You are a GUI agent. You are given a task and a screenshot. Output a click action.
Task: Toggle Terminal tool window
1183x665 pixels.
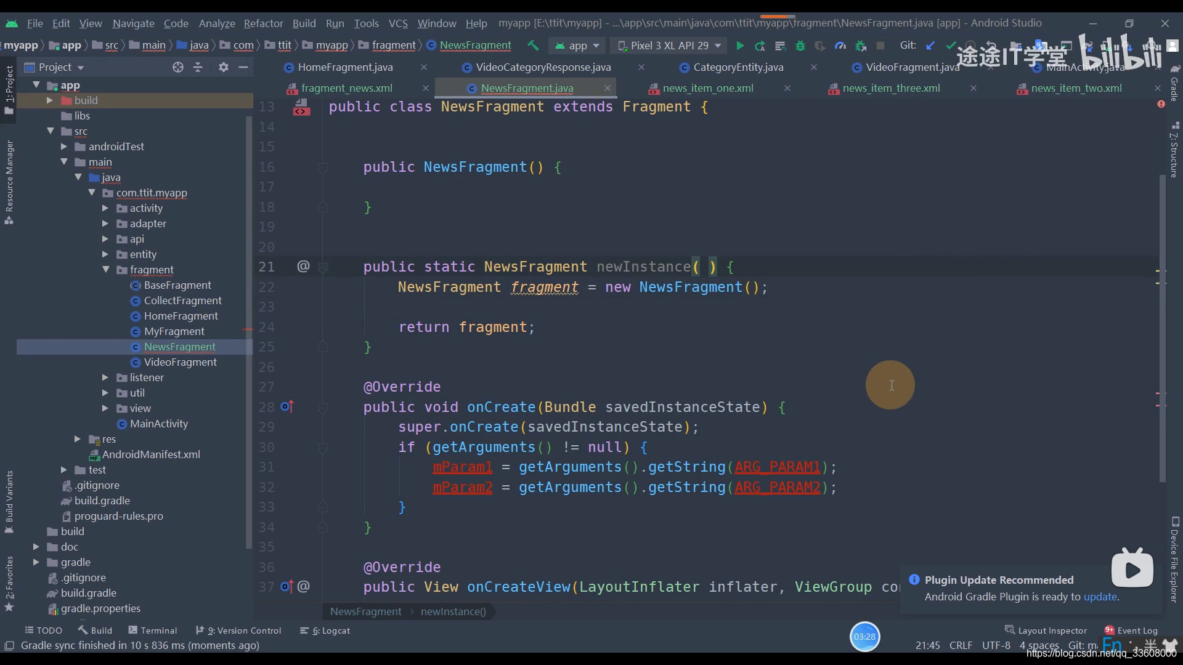(x=152, y=630)
